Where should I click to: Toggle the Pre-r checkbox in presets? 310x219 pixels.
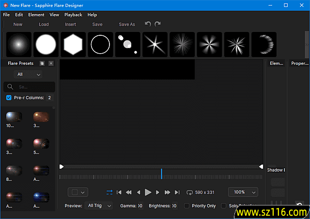9,98
